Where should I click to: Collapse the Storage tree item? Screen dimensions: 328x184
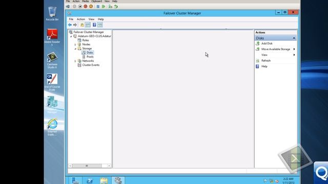(x=75, y=49)
